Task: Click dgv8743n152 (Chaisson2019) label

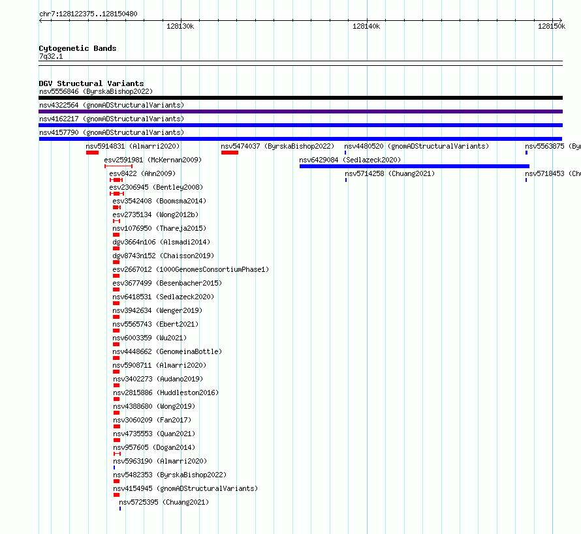Action: pos(163,256)
